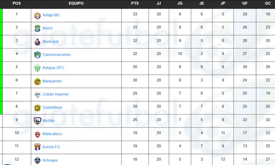Follow the Cobán Imperial link
Image resolution: width=275 pixels, height=165 pixels.
[x=55, y=94]
